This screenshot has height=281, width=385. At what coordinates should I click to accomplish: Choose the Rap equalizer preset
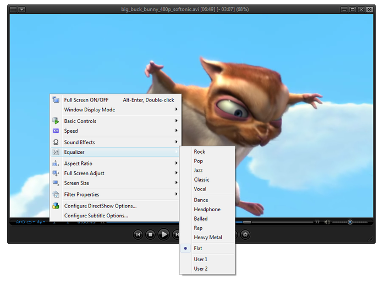pyautogui.click(x=207, y=228)
